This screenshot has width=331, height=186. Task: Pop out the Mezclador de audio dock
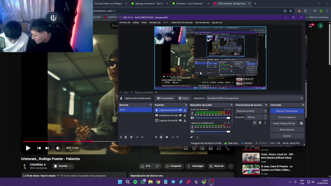click(x=231, y=105)
